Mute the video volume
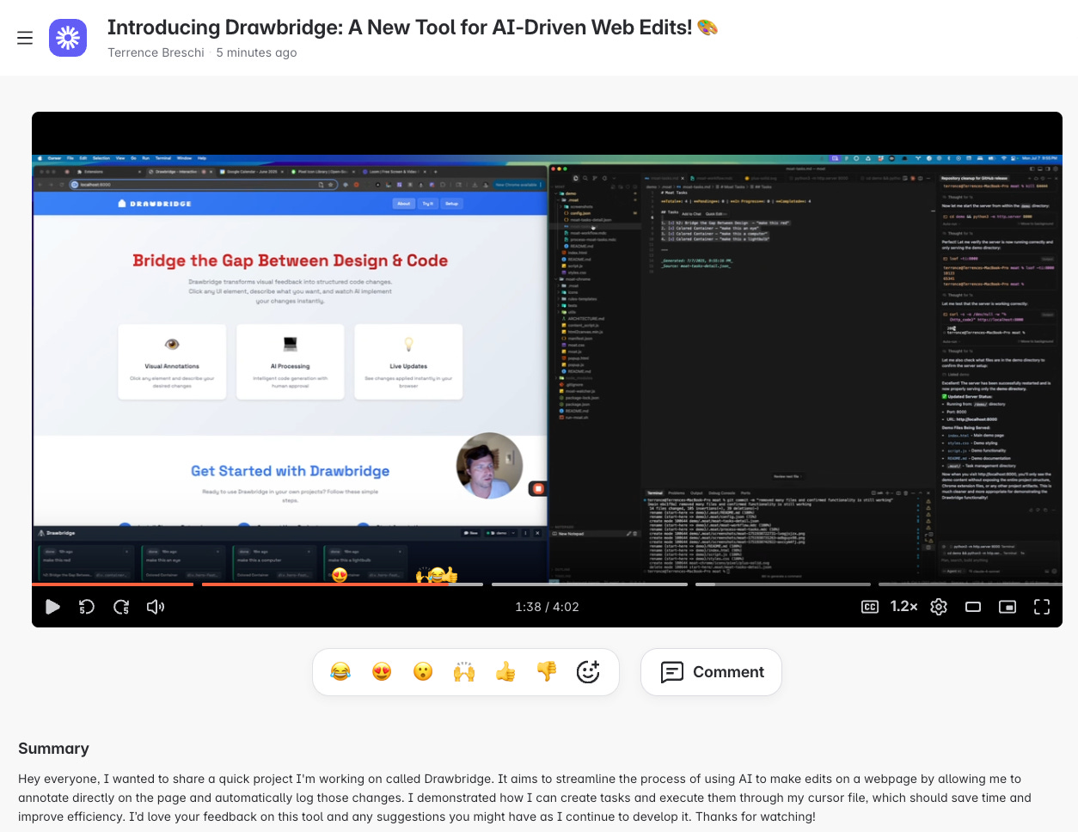The image size is (1078, 832). pos(156,607)
